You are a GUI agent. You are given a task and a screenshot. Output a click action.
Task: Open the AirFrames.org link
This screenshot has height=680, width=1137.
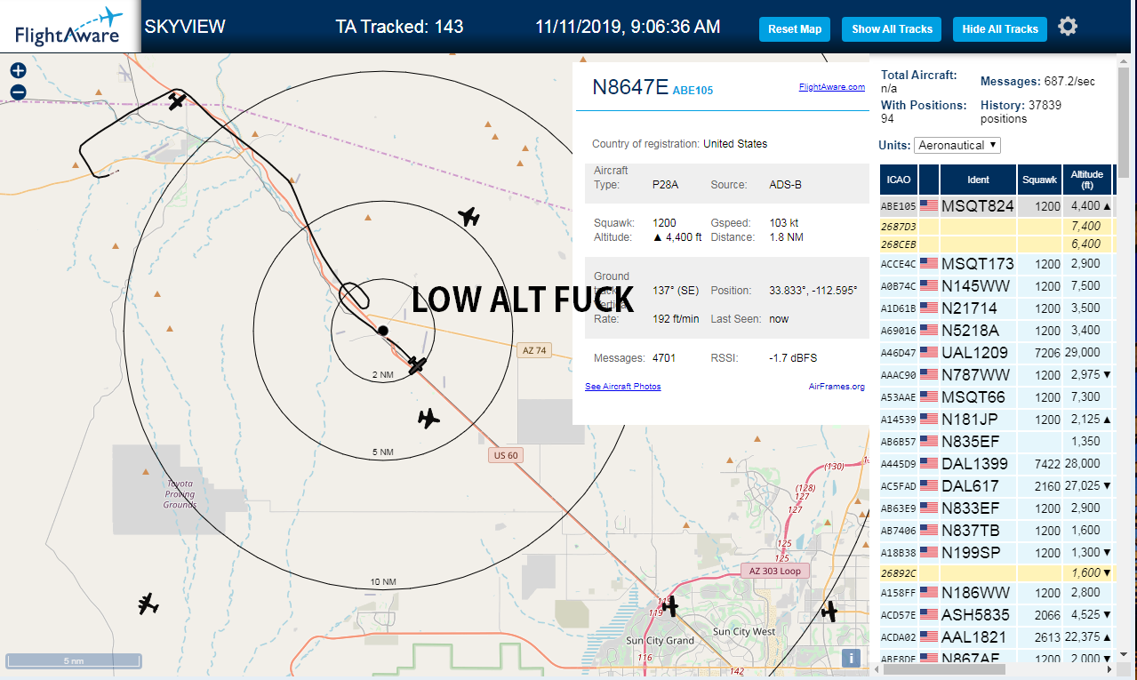(837, 387)
